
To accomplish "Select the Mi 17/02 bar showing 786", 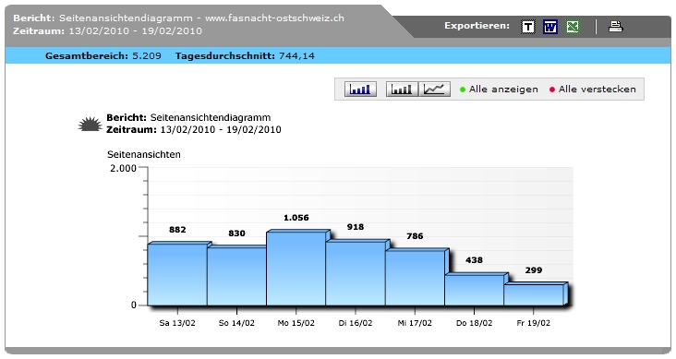I will pyautogui.click(x=415, y=278).
